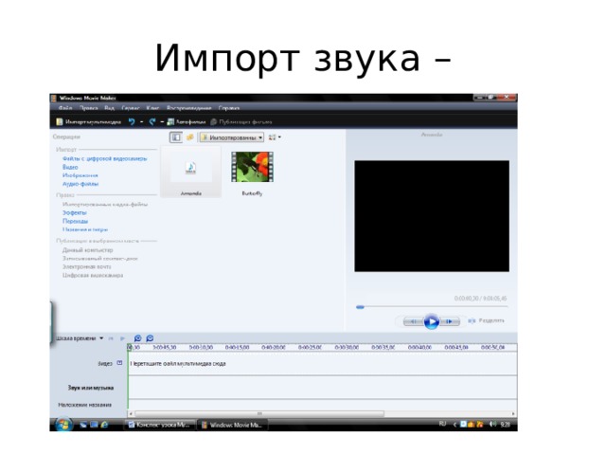
Task: Click the Undo arrow icon
Action: tap(132, 122)
